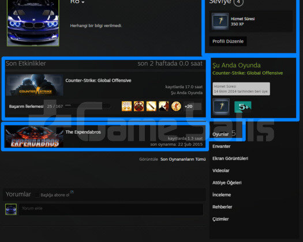Click The Expendabros game title
Viewport: 303px width, 242px height.
(83, 132)
